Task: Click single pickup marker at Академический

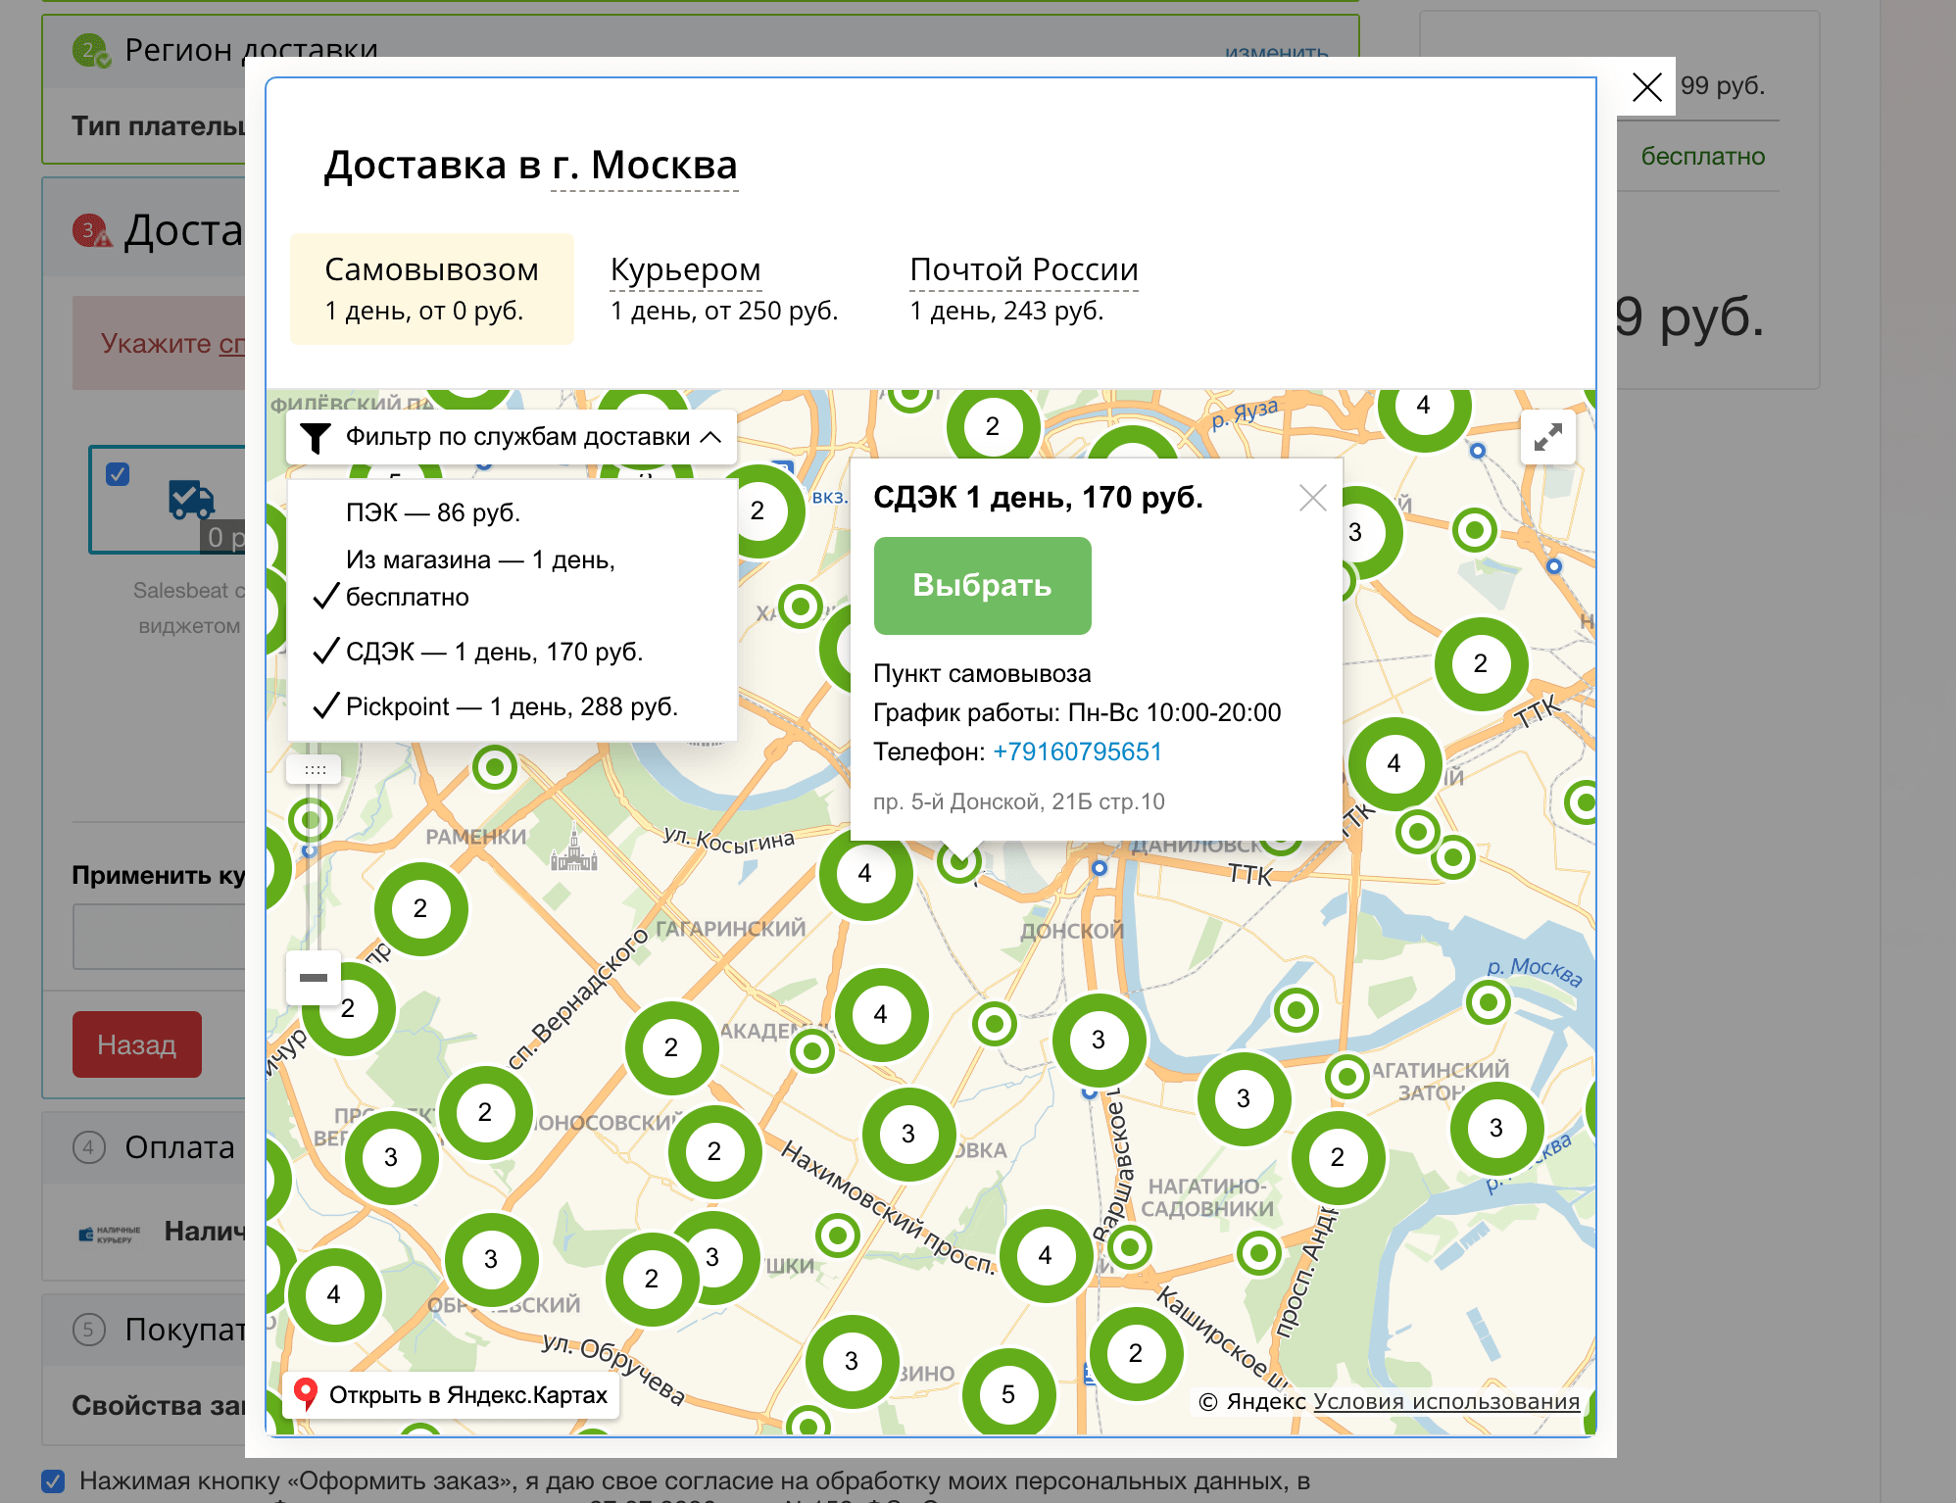Action: click(812, 1052)
